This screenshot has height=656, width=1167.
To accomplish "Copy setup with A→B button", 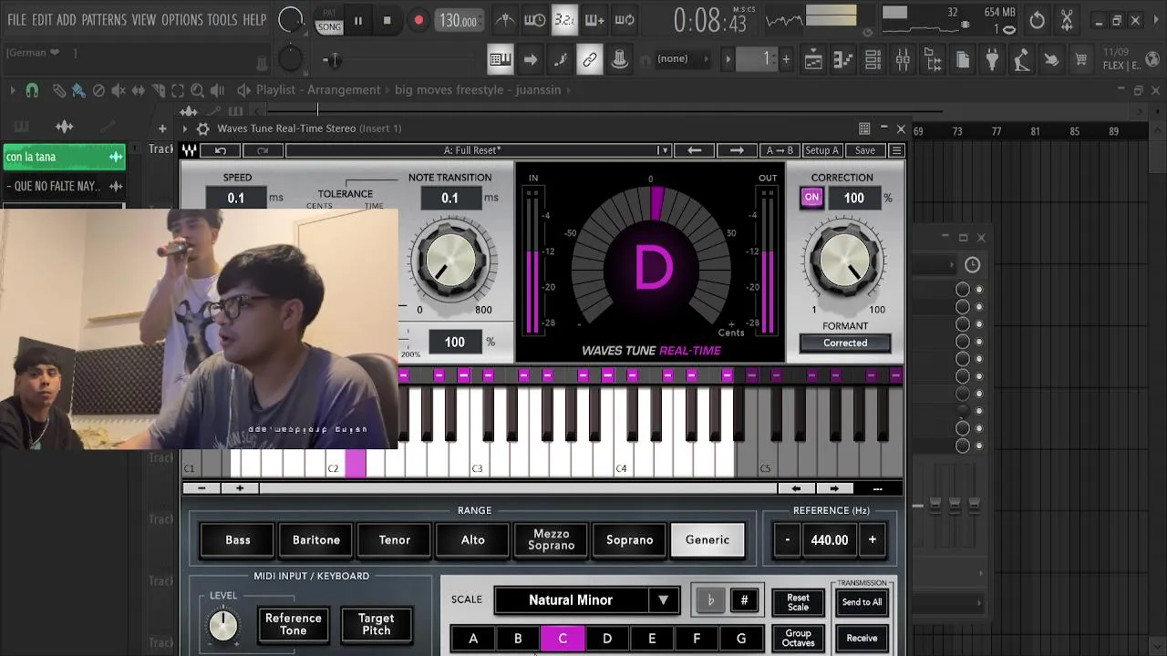I will [780, 150].
